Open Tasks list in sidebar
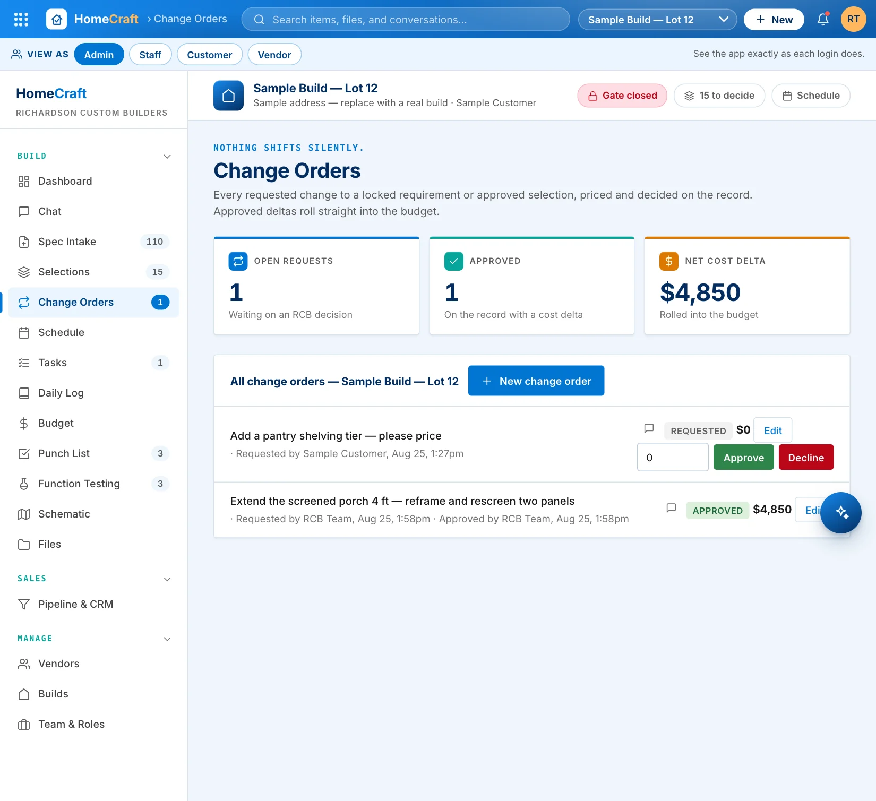This screenshot has width=876, height=801. pos(93,363)
